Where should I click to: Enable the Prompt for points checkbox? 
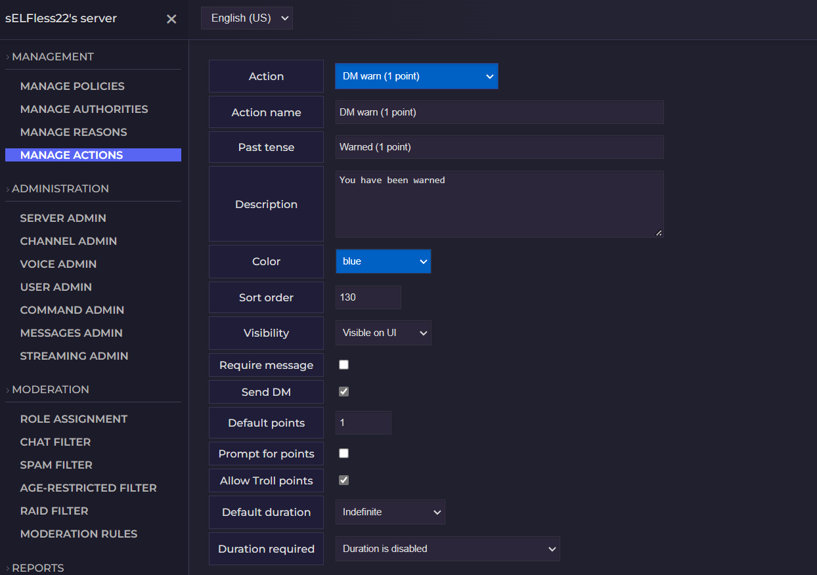click(343, 454)
